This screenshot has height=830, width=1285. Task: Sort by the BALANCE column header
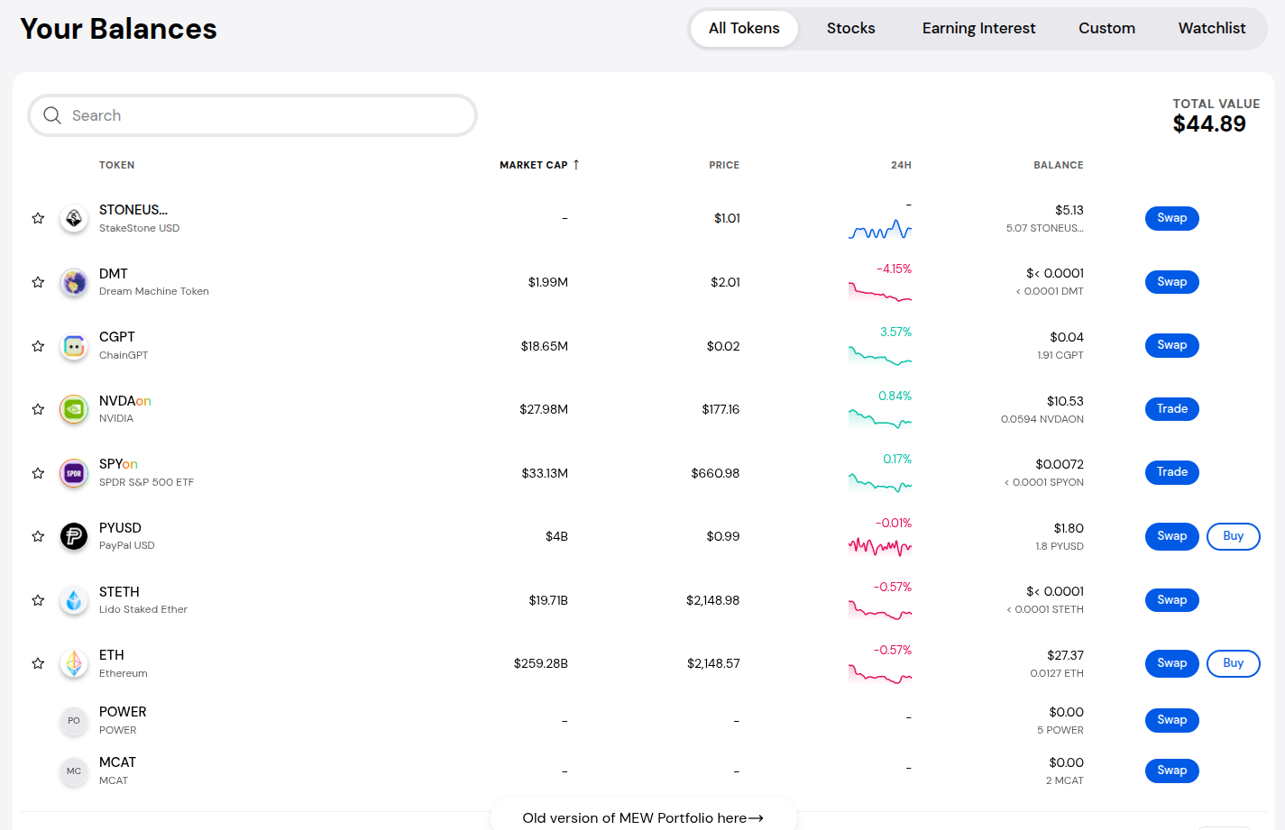click(x=1059, y=165)
